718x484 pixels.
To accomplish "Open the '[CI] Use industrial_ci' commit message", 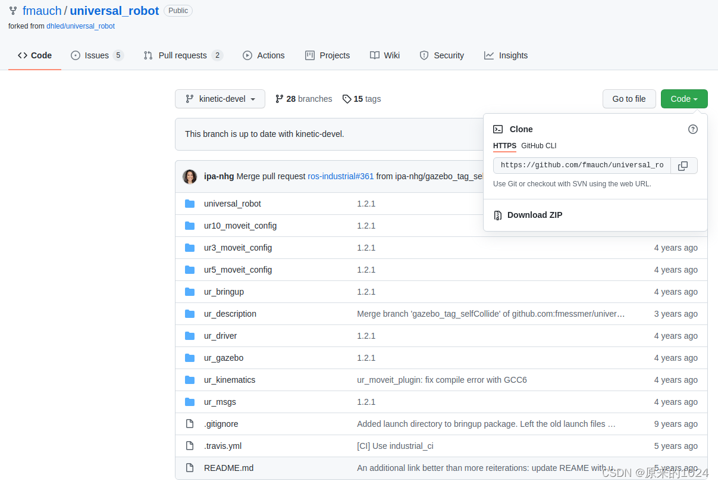I will coord(396,446).
